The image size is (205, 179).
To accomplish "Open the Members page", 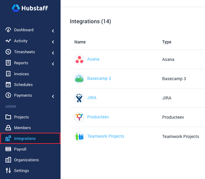I will pyautogui.click(x=22, y=128).
